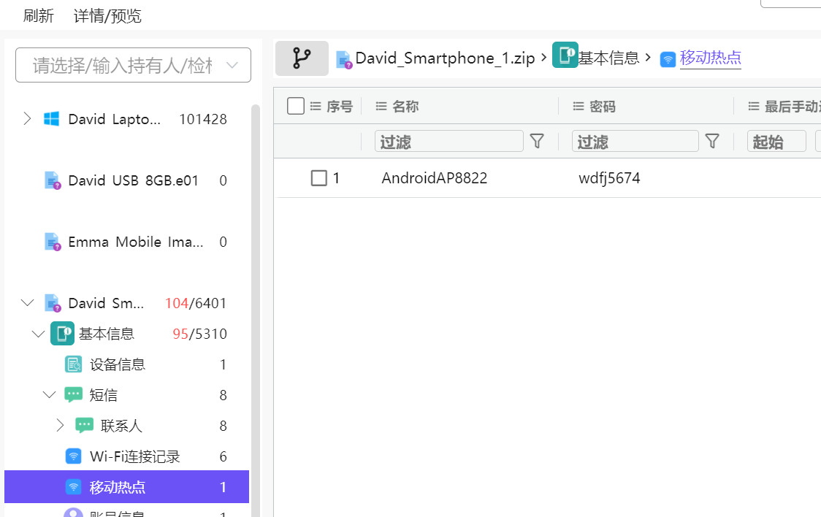Click the 移动热点 breadcrumb link
821x517 pixels.
click(711, 58)
